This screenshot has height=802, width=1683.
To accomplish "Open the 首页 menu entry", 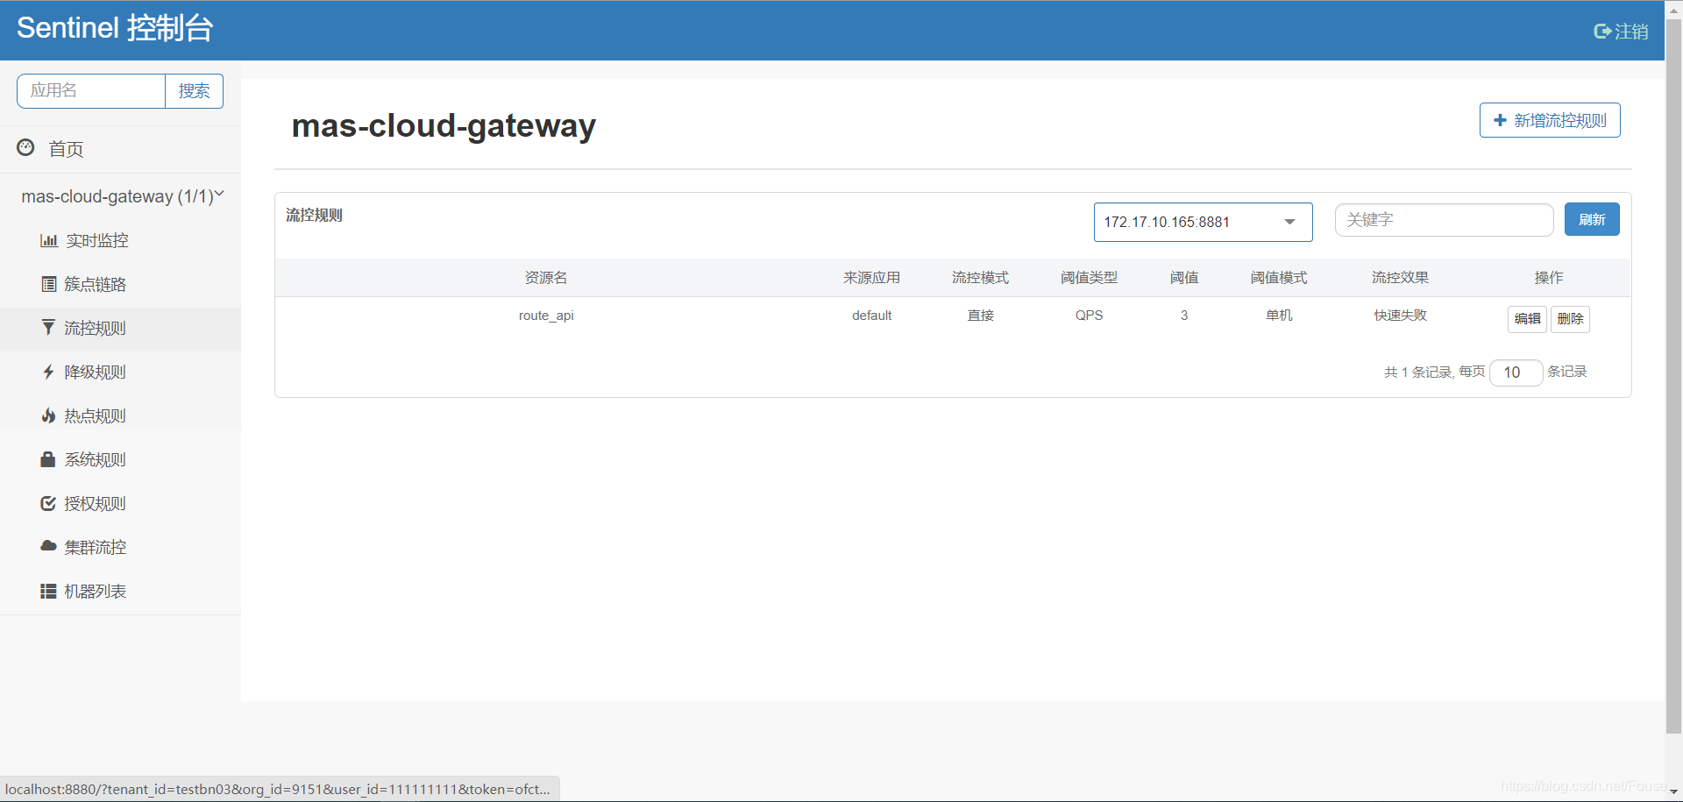I will tap(120, 149).
